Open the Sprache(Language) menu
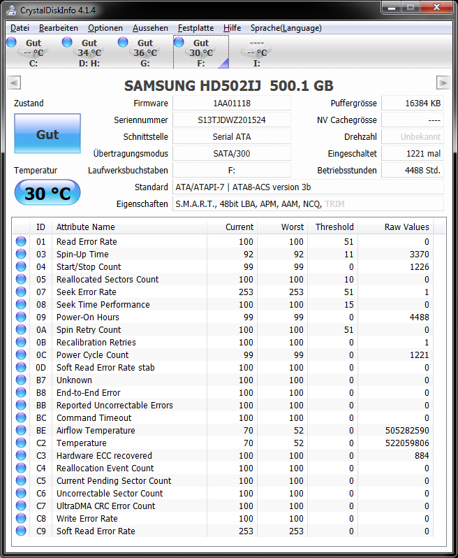Image resolution: width=458 pixels, height=558 pixels. [286, 28]
